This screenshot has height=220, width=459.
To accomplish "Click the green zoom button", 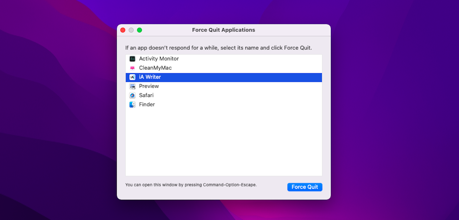I will pos(139,30).
